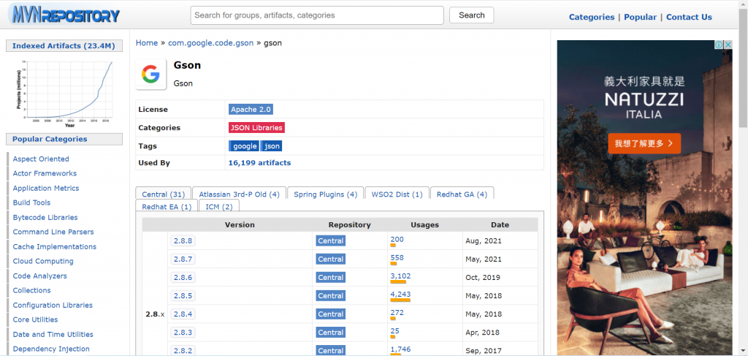Open version 2.8.5
This screenshot has height=356, width=748.
183,296
